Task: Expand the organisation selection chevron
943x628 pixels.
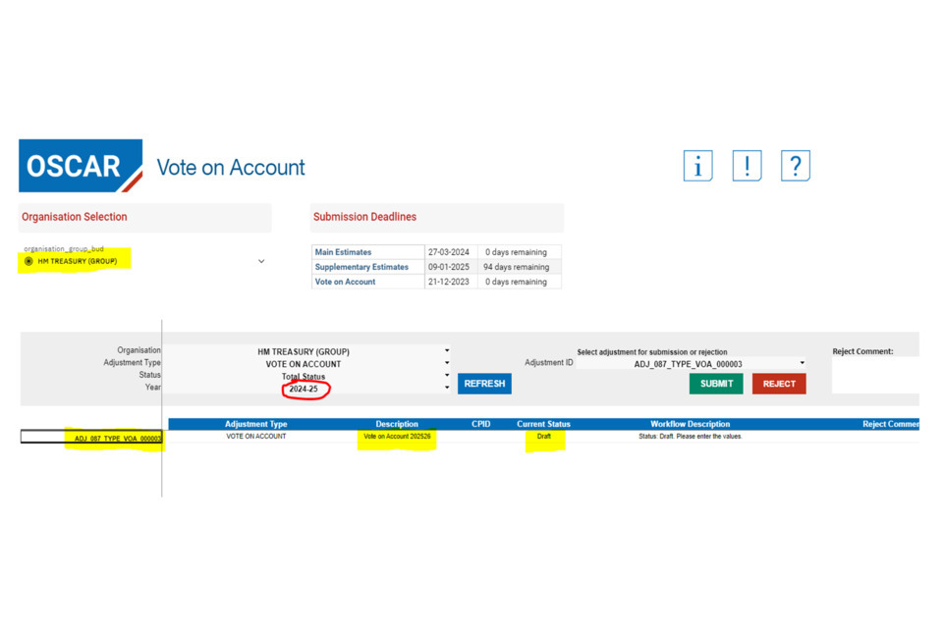Action: point(261,262)
